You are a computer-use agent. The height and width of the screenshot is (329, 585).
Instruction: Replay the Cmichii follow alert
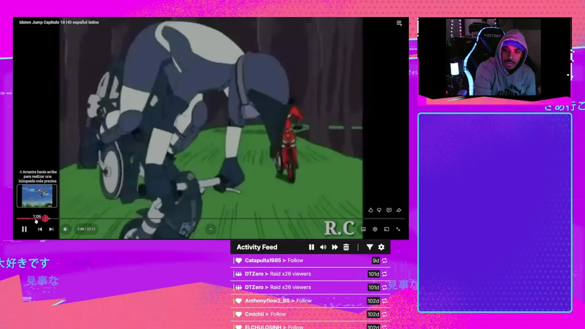click(384, 314)
